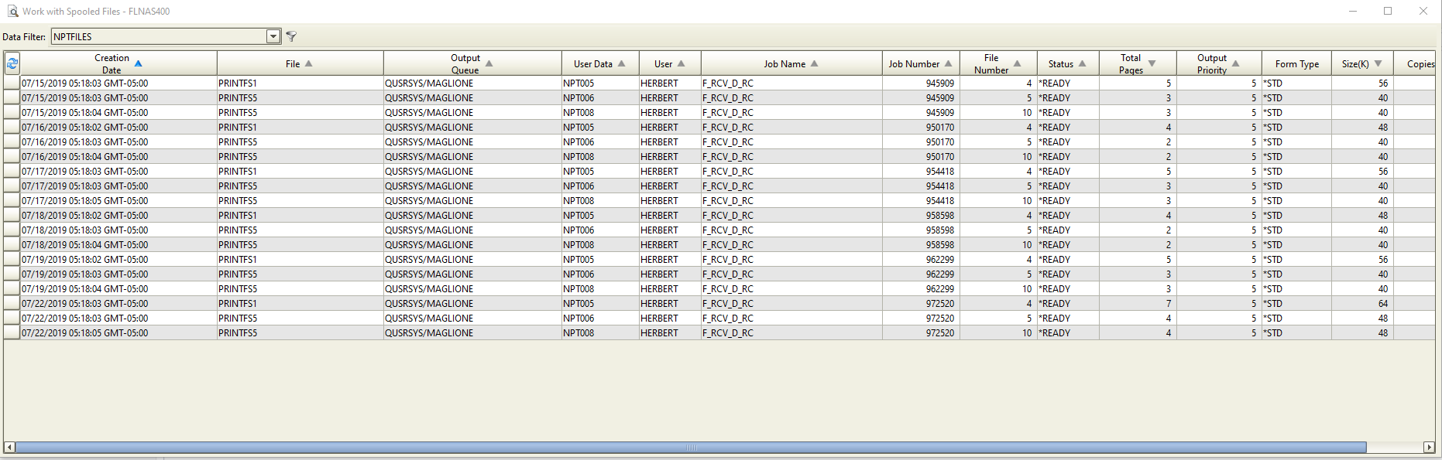Image resolution: width=1442 pixels, height=460 pixels.
Task: Sort by Creation Date column header
Action: click(118, 63)
